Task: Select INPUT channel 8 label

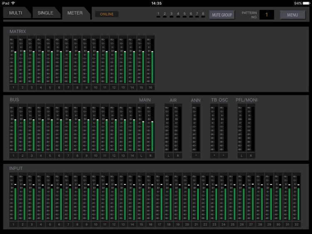Action: 77,224
